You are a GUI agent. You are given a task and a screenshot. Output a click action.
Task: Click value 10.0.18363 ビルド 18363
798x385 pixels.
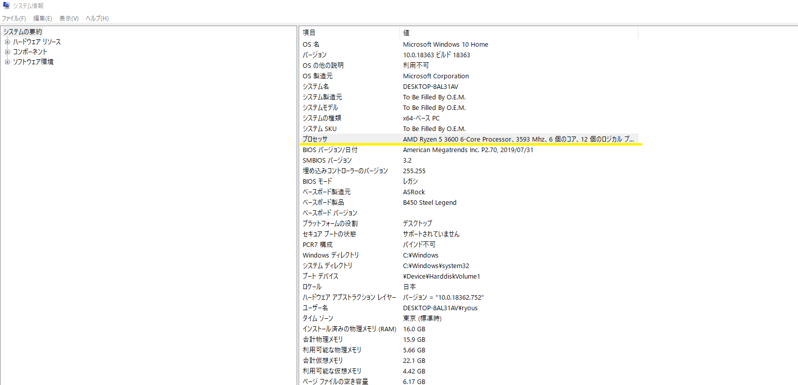[437, 55]
